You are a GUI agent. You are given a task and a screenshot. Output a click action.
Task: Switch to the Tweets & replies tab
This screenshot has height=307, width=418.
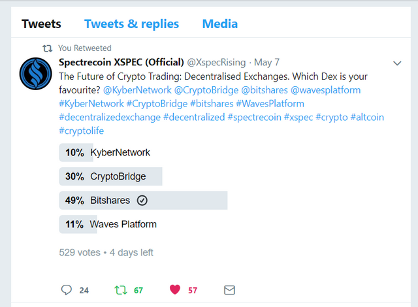pos(131,24)
